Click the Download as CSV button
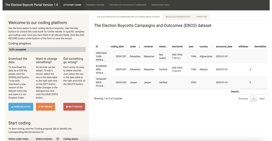The image size is (272, 141). pyautogui.click(x=21, y=107)
